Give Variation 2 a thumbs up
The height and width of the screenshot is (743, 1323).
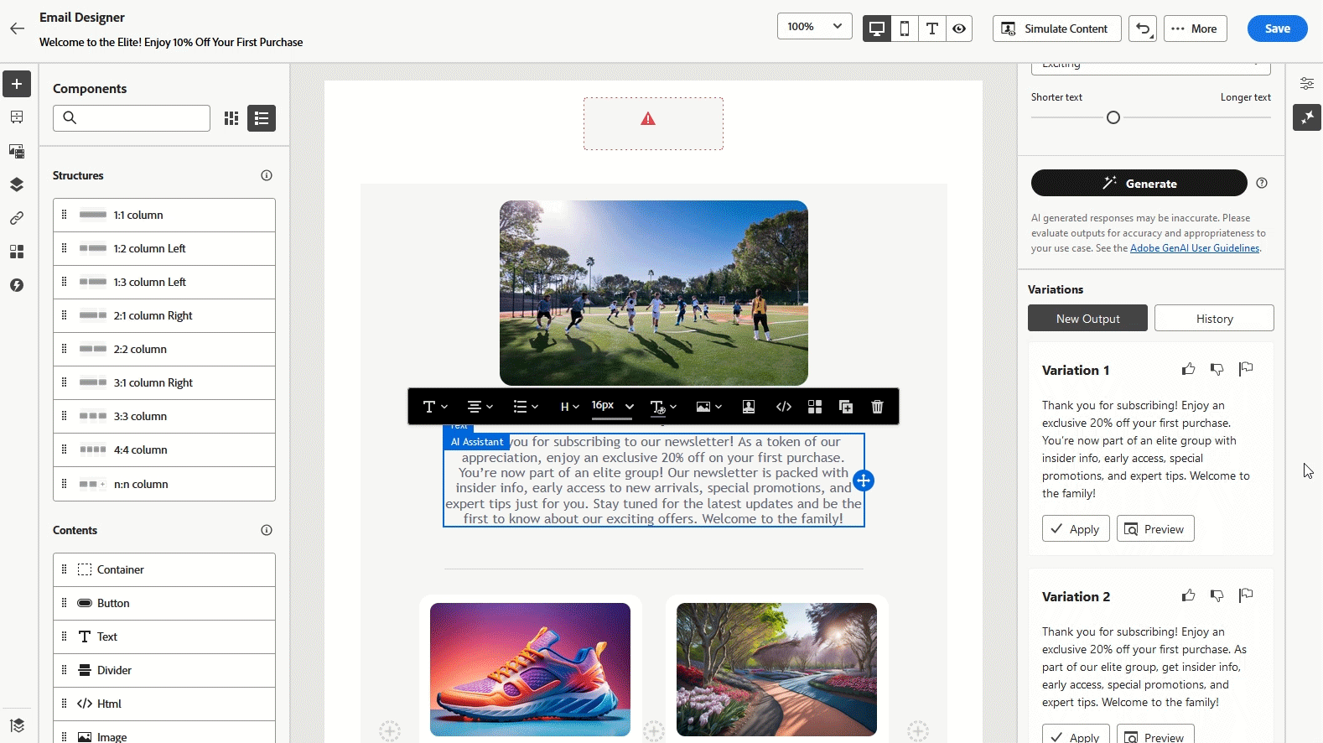tap(1189, 595)
